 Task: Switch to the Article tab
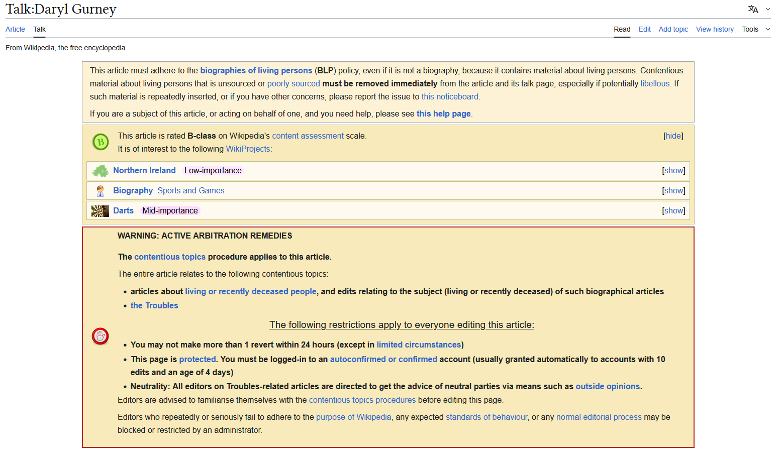[x=15, y=29]
